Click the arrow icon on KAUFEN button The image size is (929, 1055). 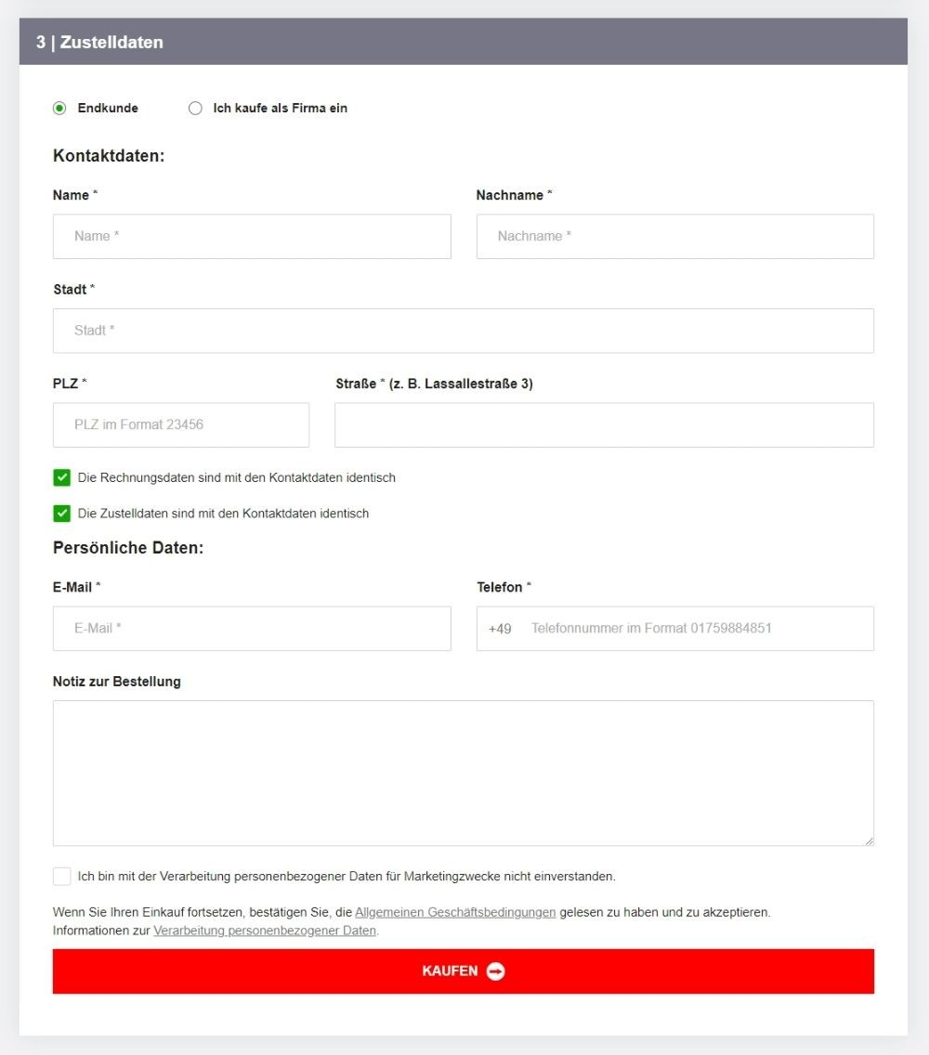495,970
